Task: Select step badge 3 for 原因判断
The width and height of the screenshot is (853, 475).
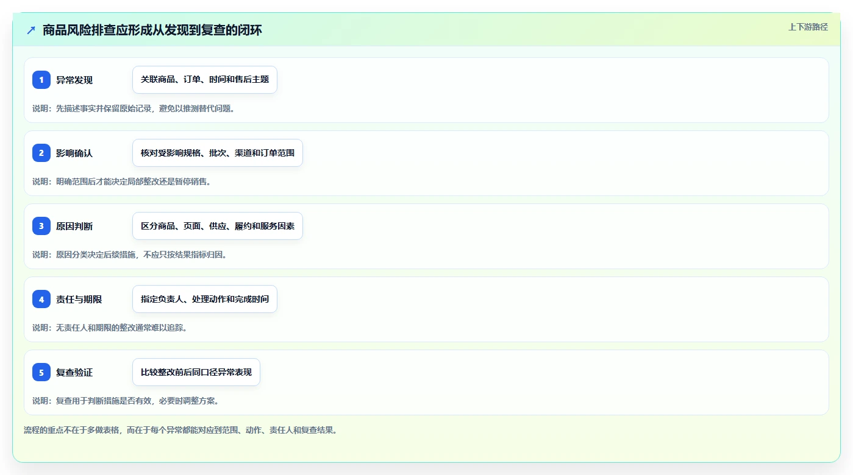Action: tap(41, 226)
